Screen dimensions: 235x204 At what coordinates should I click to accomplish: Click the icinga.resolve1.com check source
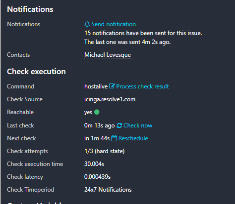point(110,99)
